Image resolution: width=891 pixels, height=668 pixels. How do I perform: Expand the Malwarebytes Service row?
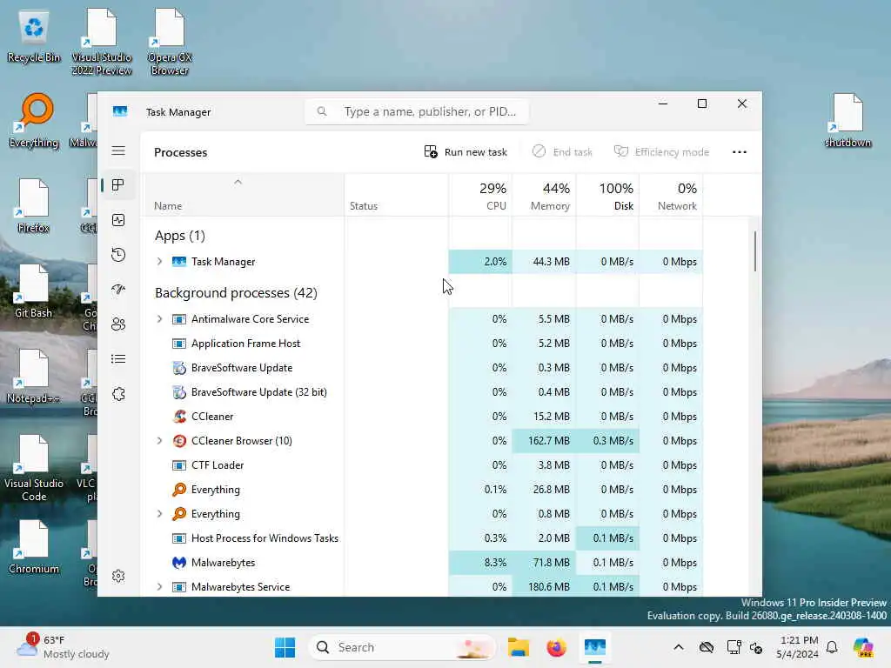click(160, 587)
